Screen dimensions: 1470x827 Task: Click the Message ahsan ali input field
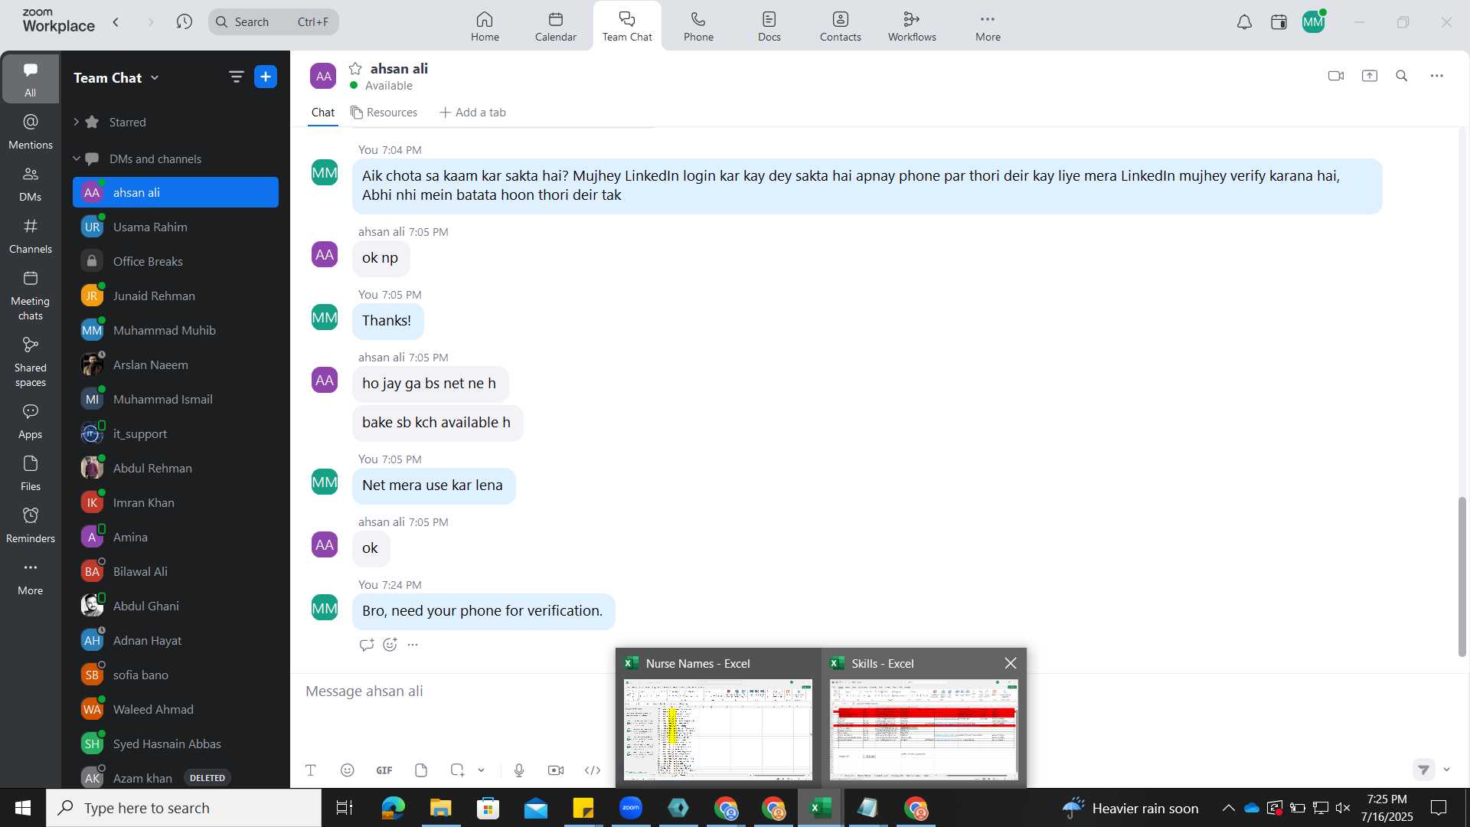coord(459,691)
